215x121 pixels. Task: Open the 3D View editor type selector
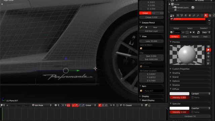coord(3,105)
